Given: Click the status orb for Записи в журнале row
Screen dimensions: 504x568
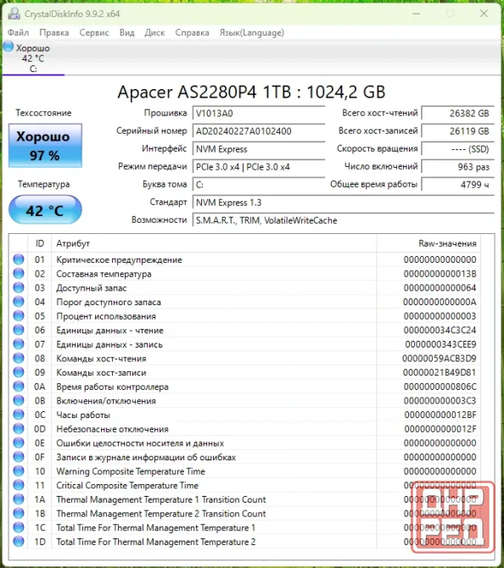Looking at the screenshot, I should point(19,457).
